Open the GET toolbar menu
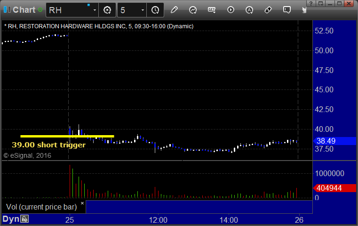The width and height of the screenshot is (358, 226). [x=212, y=10]
